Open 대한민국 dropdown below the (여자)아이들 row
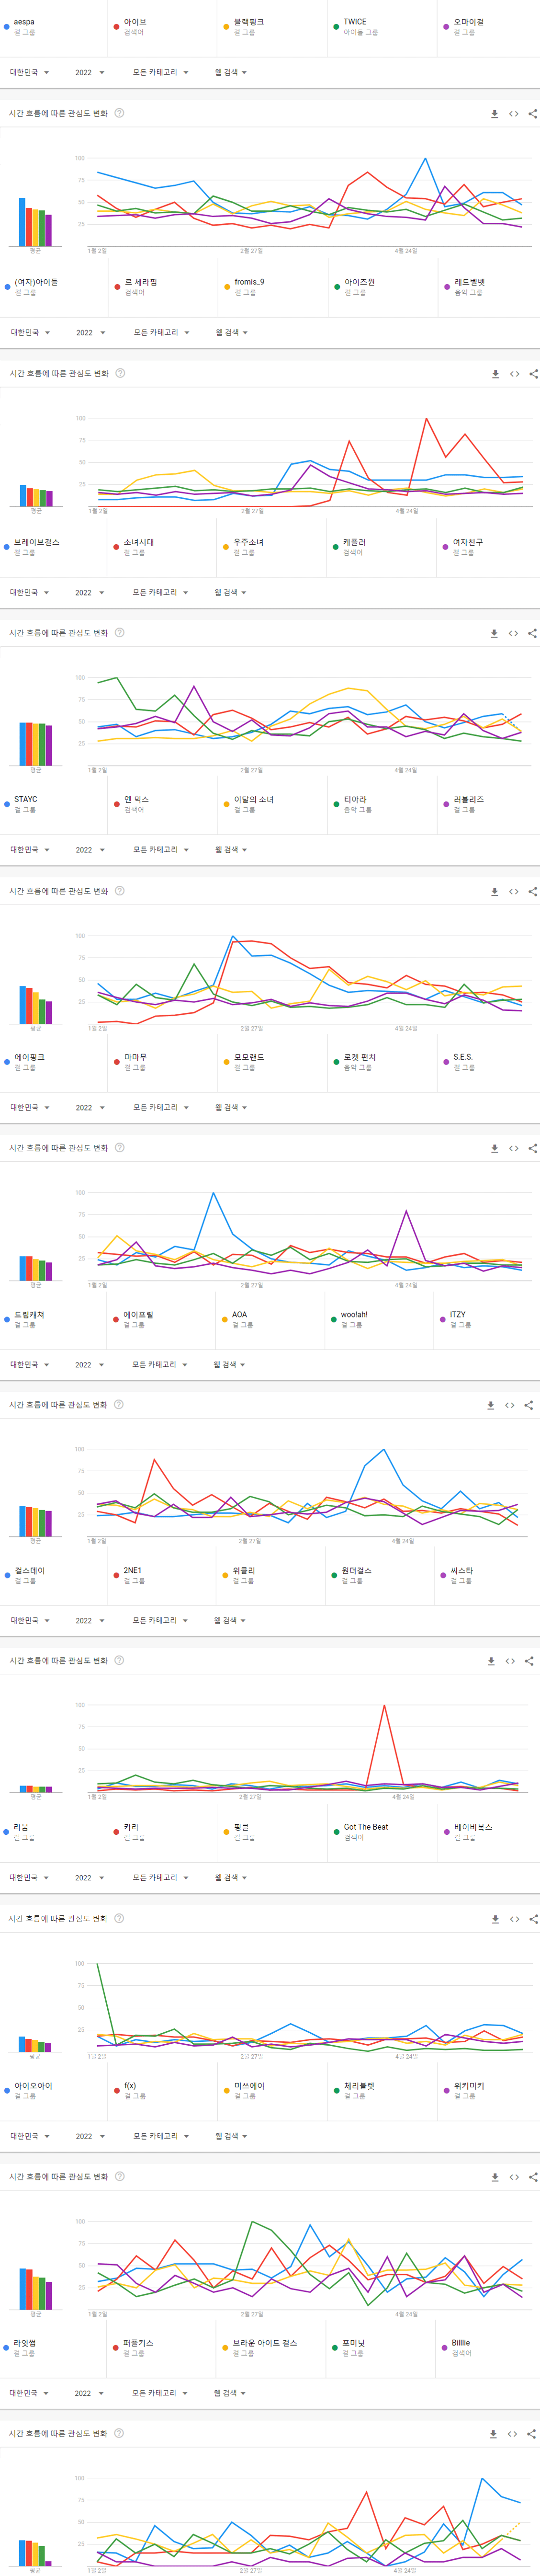The width and height of the screenshot is (540, 2576). 31,333
